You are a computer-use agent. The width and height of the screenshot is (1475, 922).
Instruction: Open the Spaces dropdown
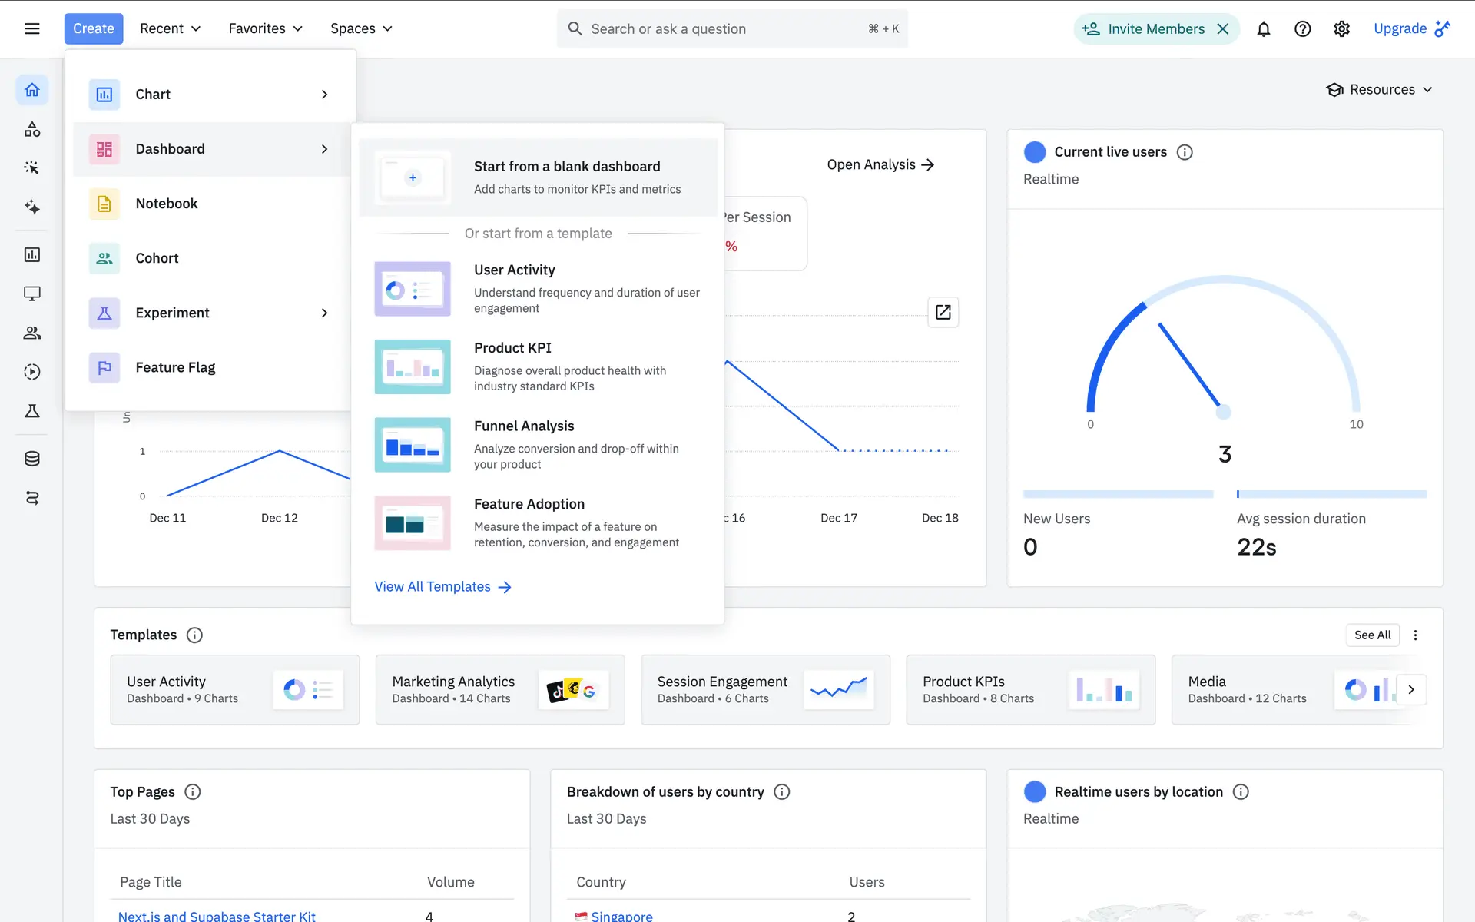pos(361,29)
